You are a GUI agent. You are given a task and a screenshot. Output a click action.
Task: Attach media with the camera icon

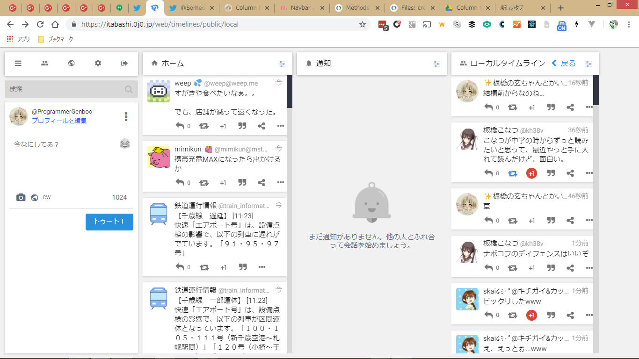tap(21, 197)
